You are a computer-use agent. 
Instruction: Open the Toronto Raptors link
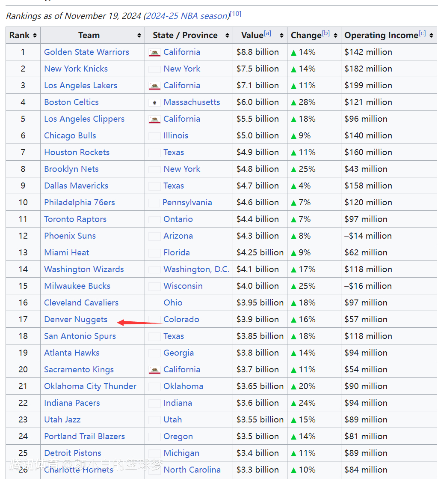point(75,219)
